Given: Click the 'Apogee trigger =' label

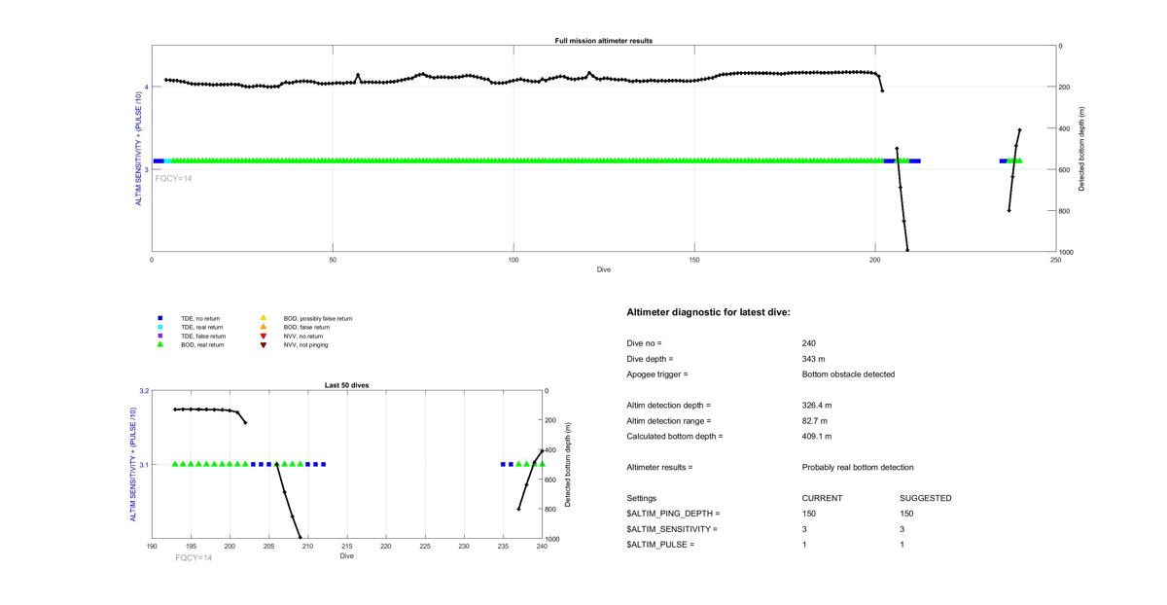Looking at the screenshot, I should (x=657, y=374).
